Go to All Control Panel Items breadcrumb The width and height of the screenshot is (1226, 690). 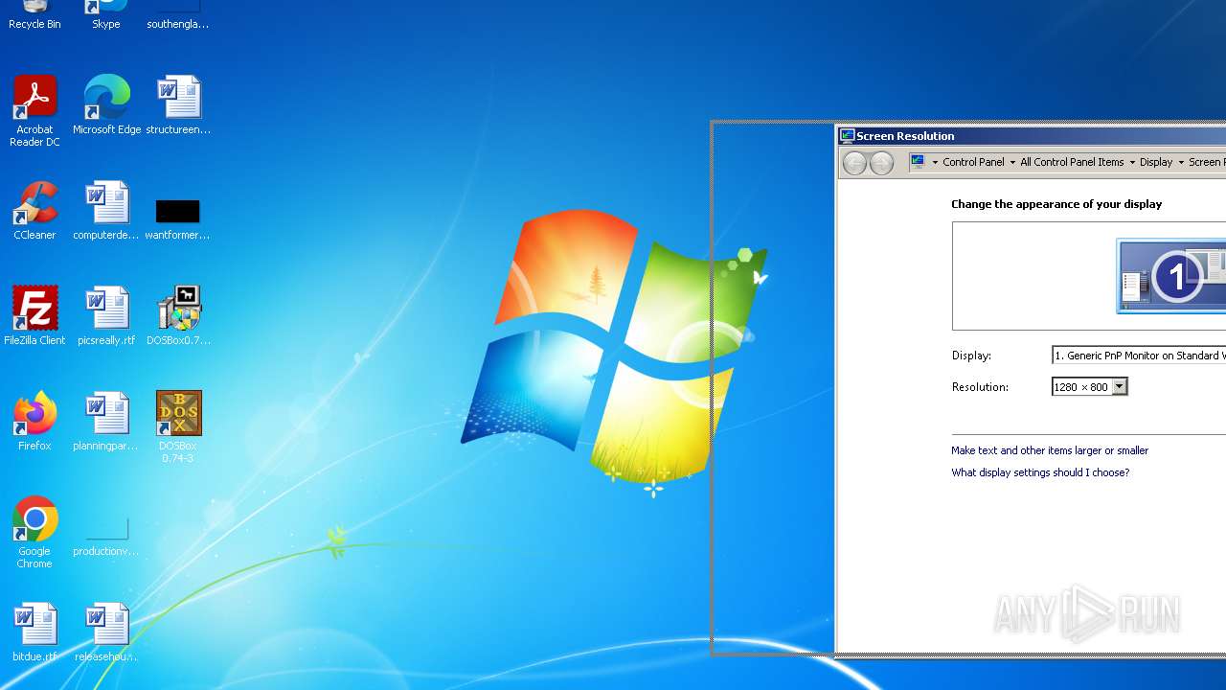point(1072,162)
